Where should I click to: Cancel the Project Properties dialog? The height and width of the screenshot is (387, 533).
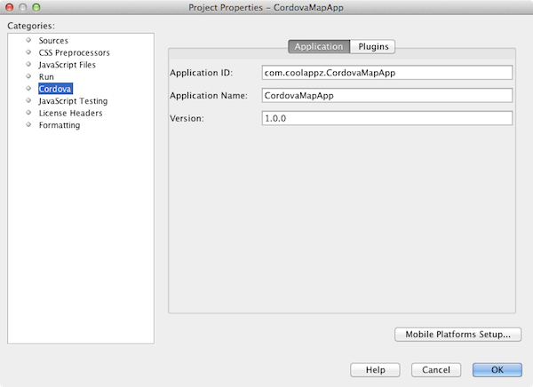pos(436,369)
